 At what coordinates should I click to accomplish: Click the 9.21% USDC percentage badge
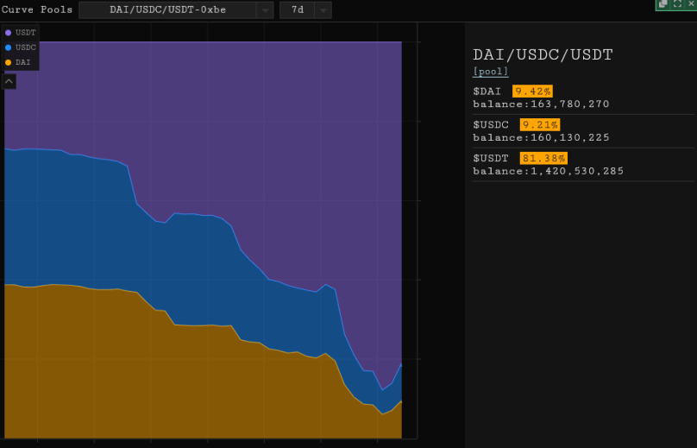point(540,124)
